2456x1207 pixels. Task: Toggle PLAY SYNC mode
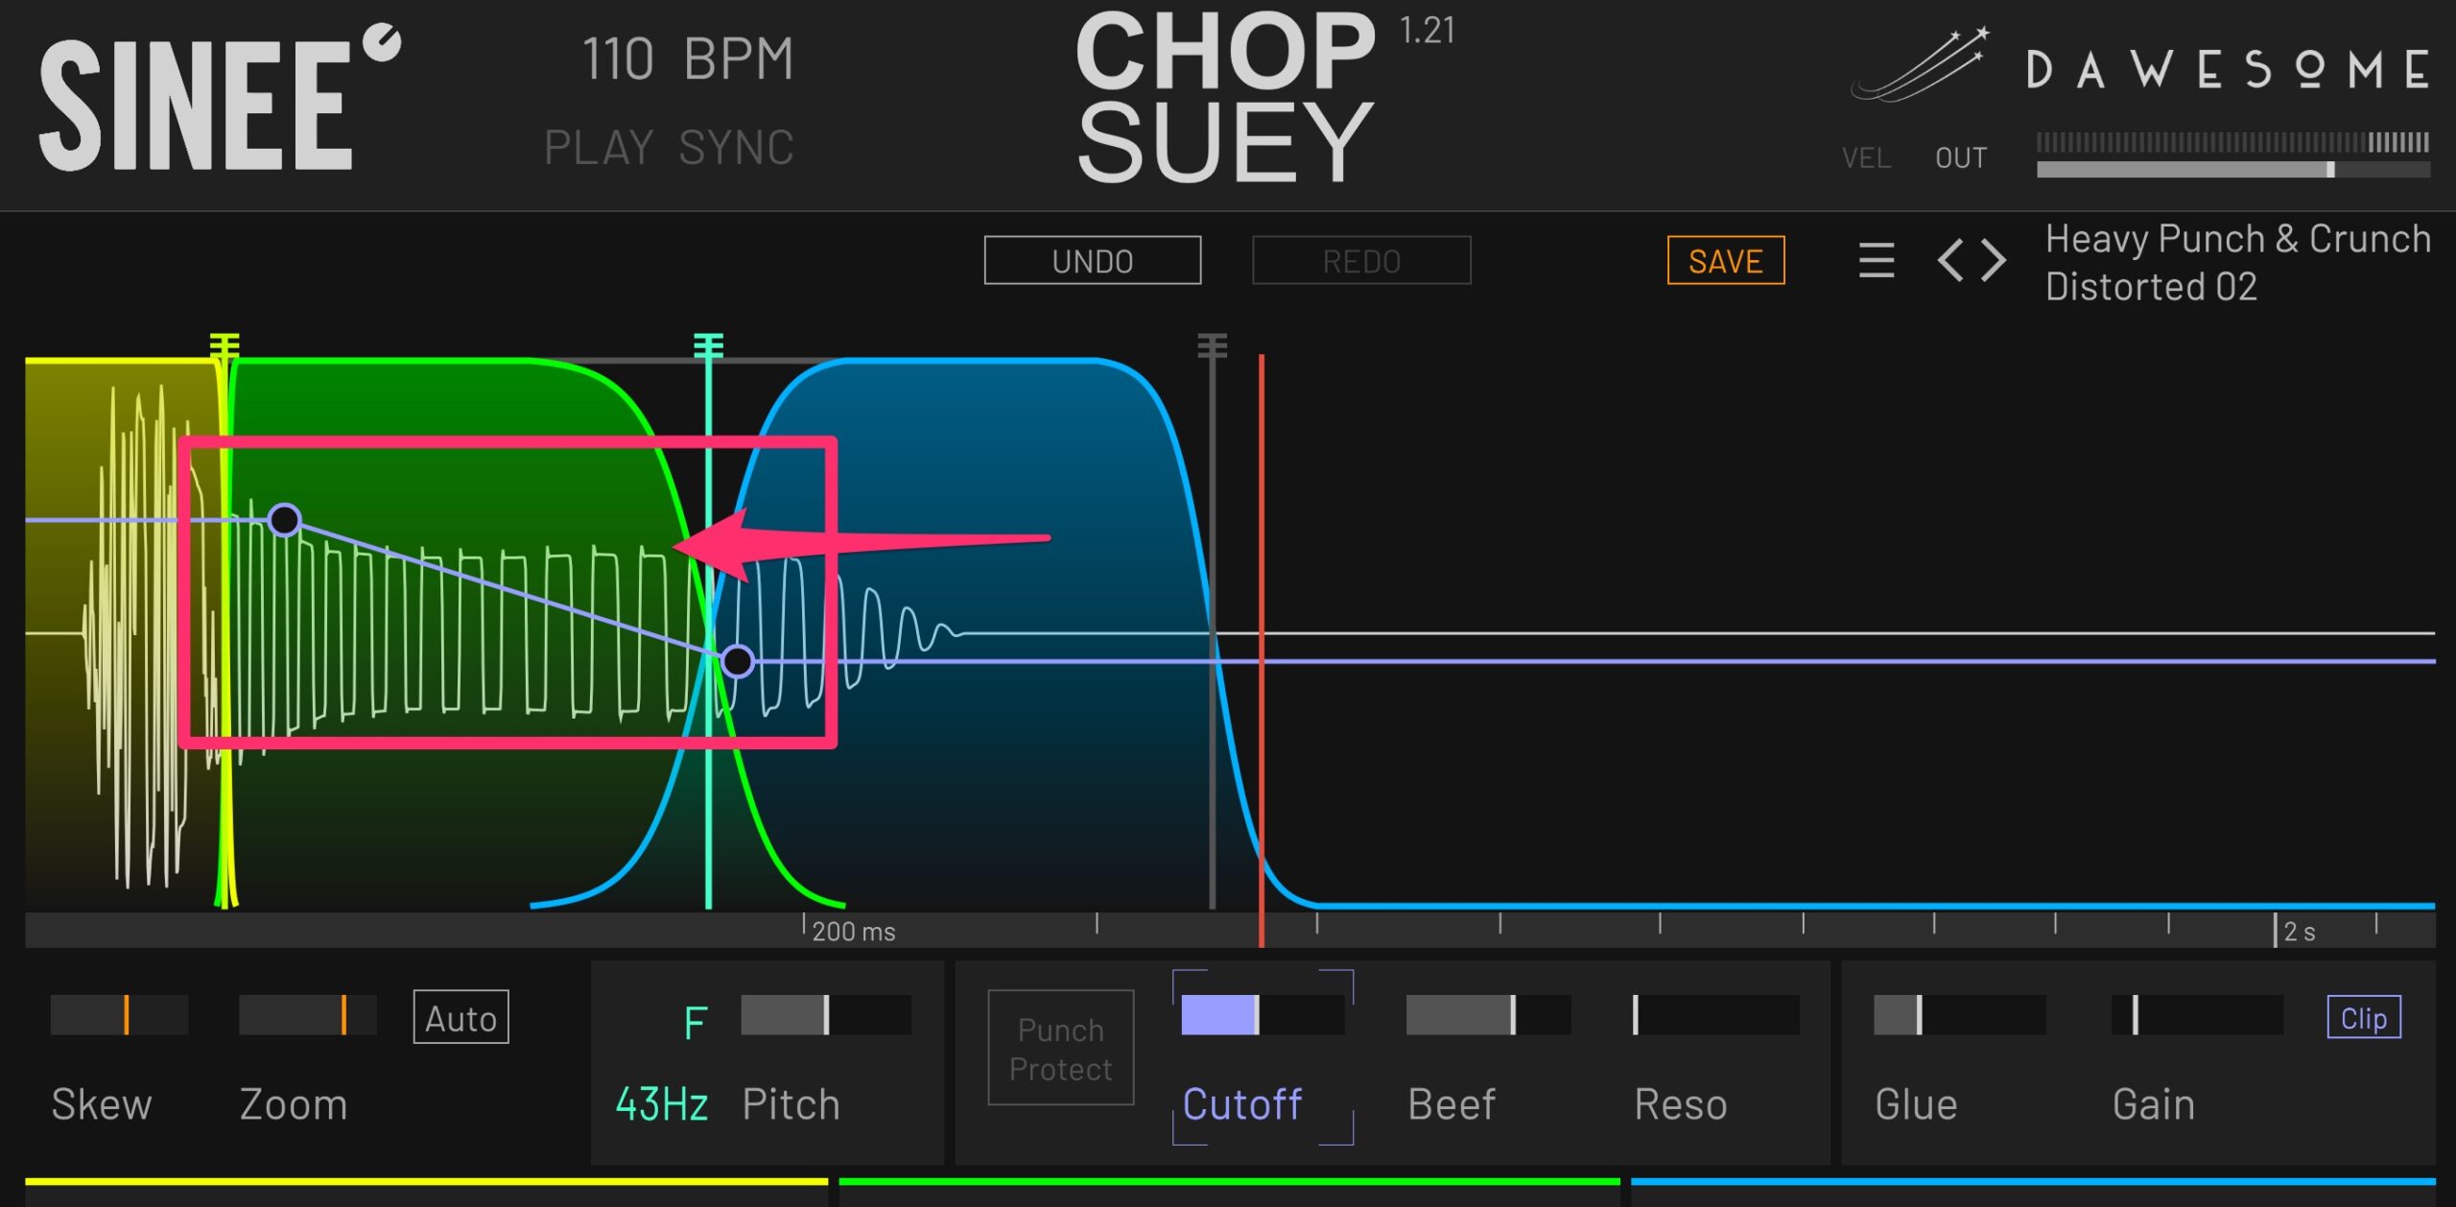pyautogui.click(x=669, y=148)
